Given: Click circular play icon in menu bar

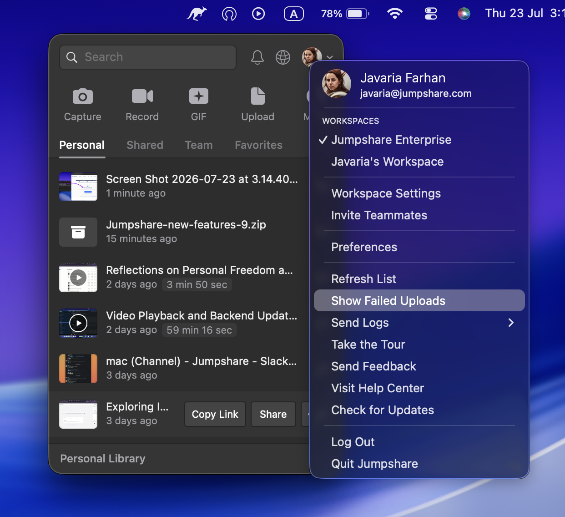Looking at the screenshot, I should (258, 14).
